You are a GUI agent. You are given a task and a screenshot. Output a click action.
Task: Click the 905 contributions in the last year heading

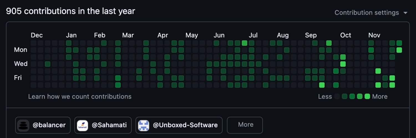(x=70, y=11)
